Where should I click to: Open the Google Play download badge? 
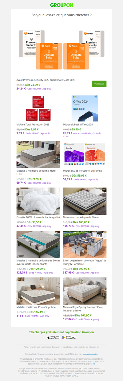tap(69, 337)
